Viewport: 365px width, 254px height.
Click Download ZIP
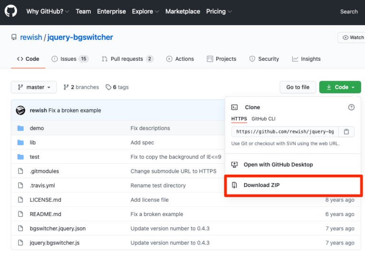pyautogui.click(x=261, y=185)
